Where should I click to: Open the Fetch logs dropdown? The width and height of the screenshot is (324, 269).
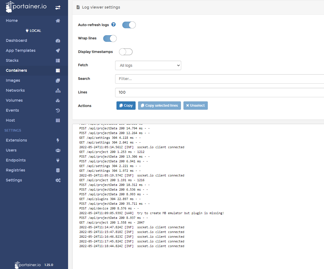(148, 65)
